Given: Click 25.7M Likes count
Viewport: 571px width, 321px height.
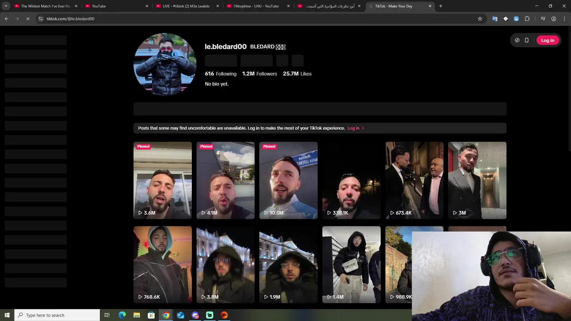Looking at the screenshot, I should pyautogui.click(x=297, y=74).
